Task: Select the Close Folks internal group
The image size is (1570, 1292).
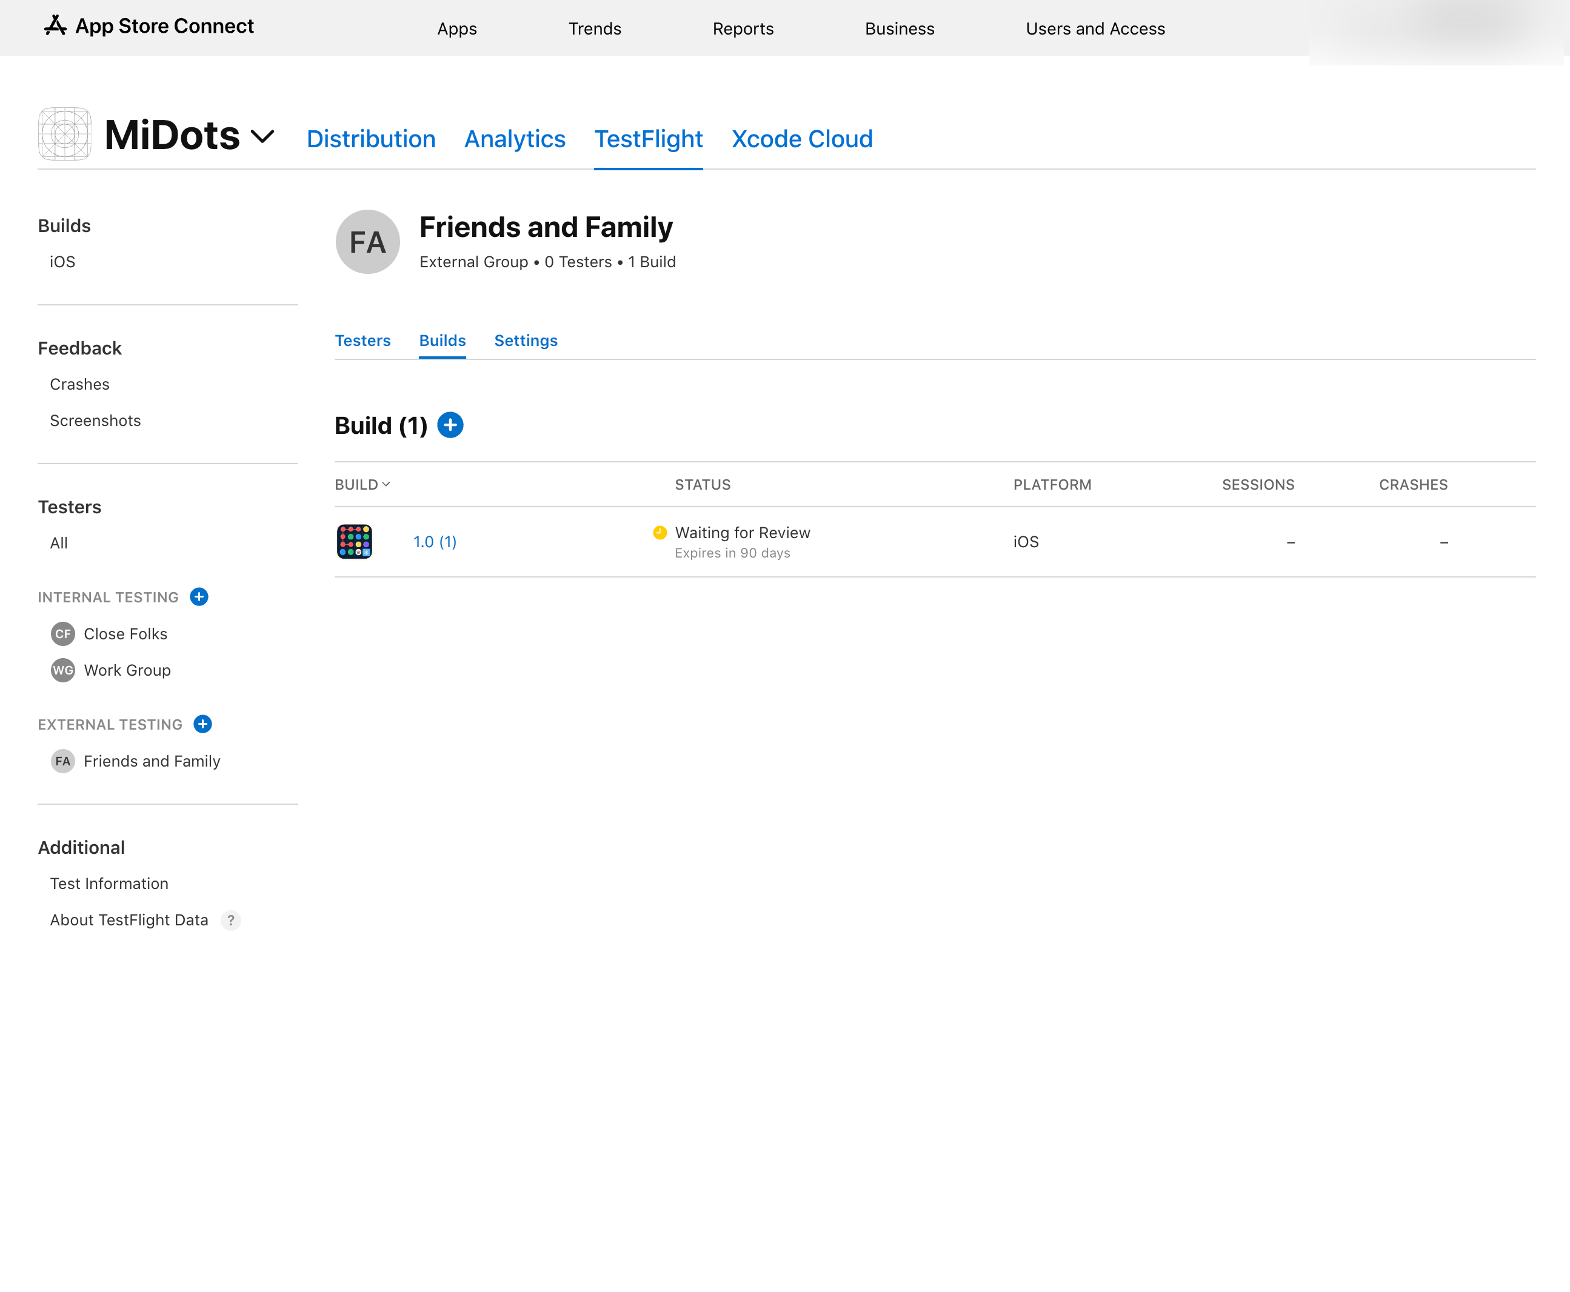Action: point(126,634)
